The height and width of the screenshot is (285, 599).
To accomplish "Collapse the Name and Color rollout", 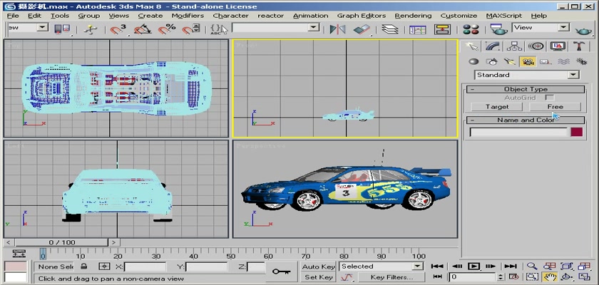I will click(x=526, y=120).
